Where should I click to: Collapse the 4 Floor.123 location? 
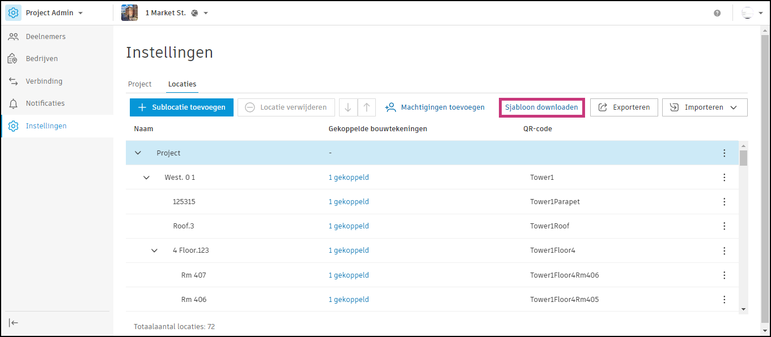154,250
